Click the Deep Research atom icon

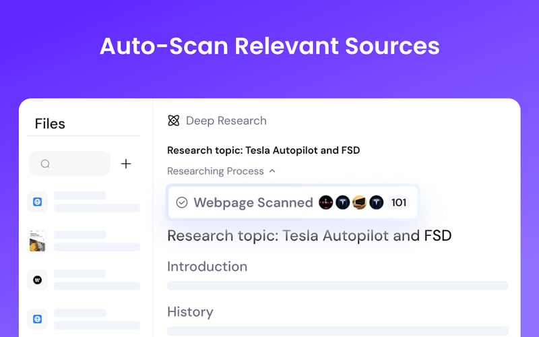[174, 121]
